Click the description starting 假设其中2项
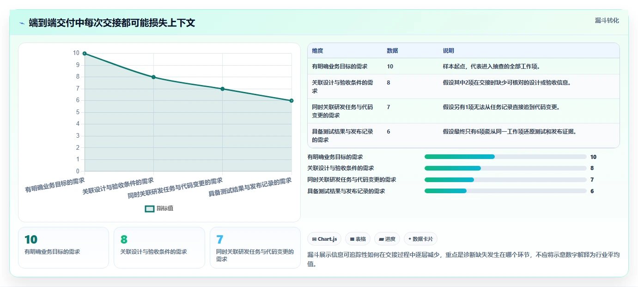 click(x=507, y=83)
